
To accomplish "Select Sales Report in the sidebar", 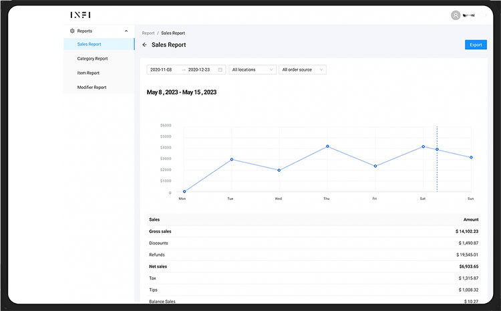I will coord(90,44).
